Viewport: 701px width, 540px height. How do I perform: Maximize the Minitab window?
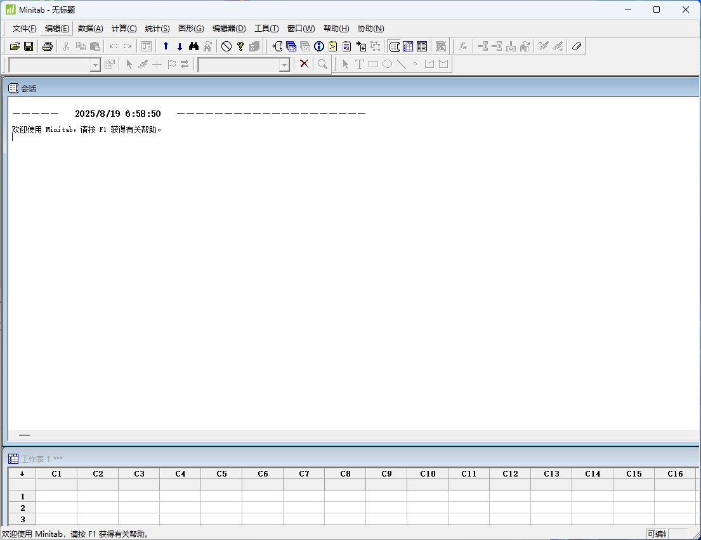point(657,10)
